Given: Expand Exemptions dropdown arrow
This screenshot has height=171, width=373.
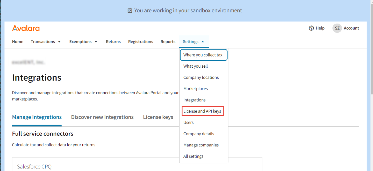Looking at the screenshot, I should click(x=96, y=42).
